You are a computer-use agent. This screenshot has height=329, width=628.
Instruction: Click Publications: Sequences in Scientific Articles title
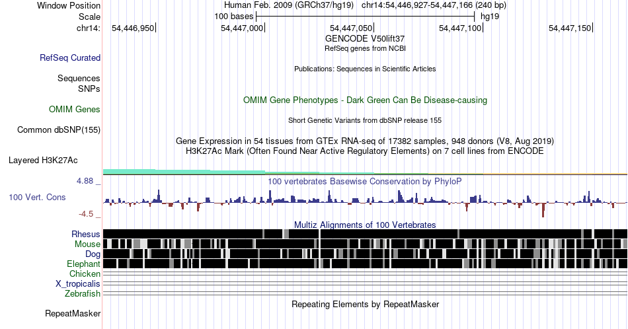[x=365, y=69]
